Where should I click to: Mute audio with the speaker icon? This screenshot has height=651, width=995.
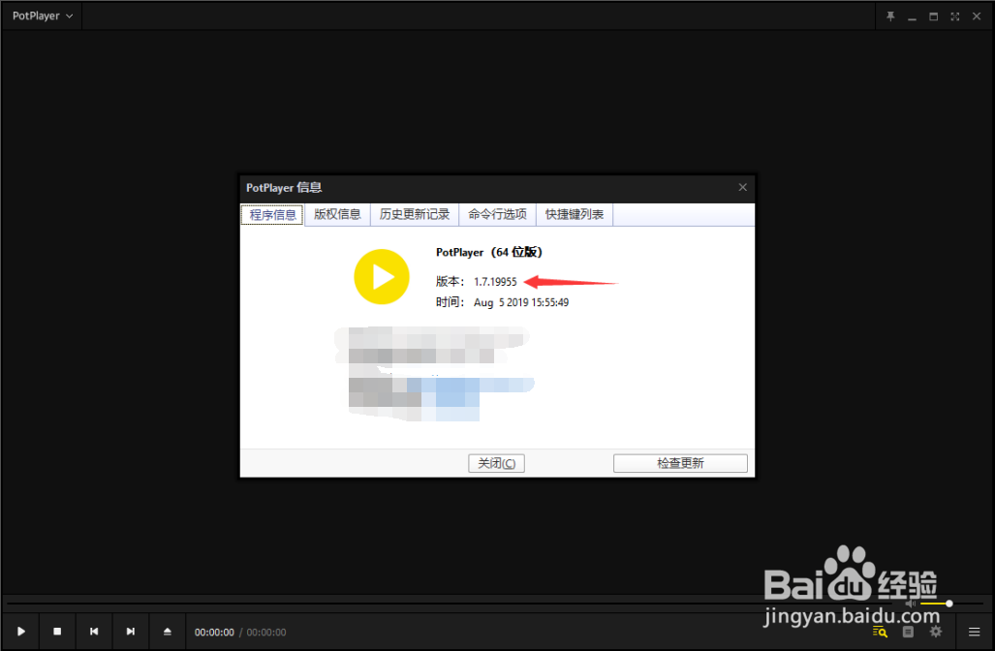[x=911, y=604]
